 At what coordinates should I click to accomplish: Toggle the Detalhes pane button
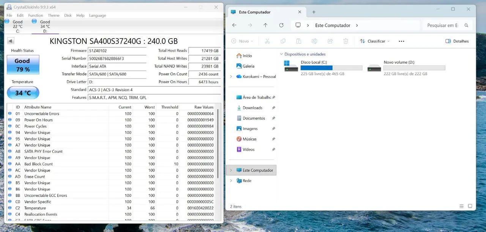[x=457, y=41]
